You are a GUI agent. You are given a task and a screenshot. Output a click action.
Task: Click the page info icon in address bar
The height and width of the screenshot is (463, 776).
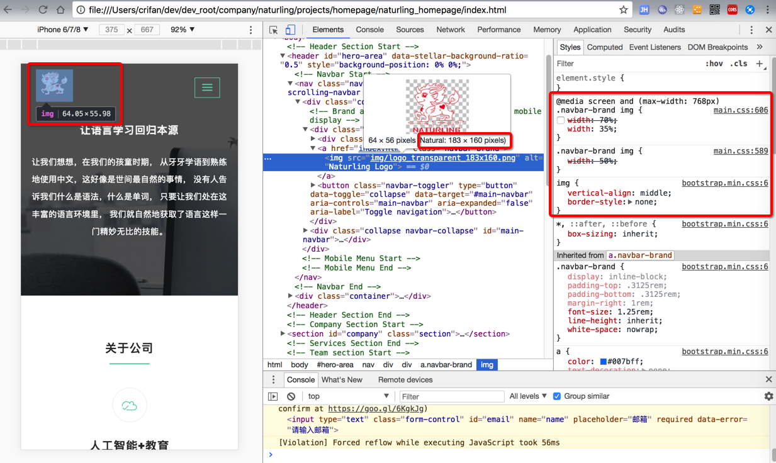point(81,9)
